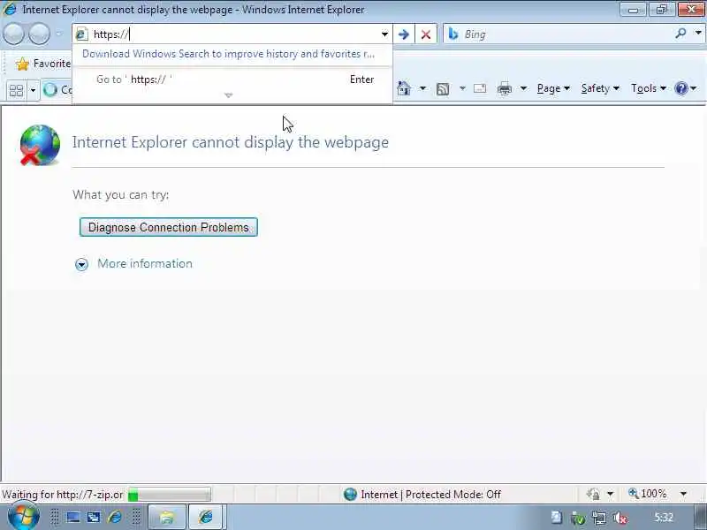Click the search magnifier icon
Screen dimensions: 707x530
[x=680, y=34]
